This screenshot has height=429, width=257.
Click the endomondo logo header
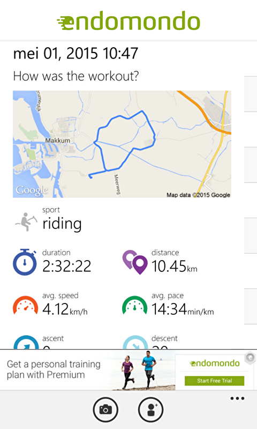128,21
